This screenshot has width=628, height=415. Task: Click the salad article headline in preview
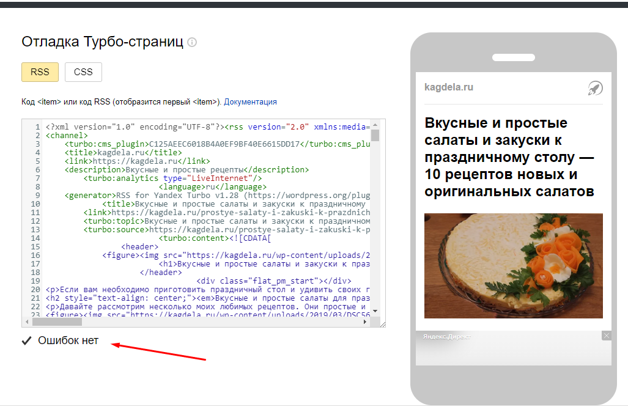tap(509, 157)
